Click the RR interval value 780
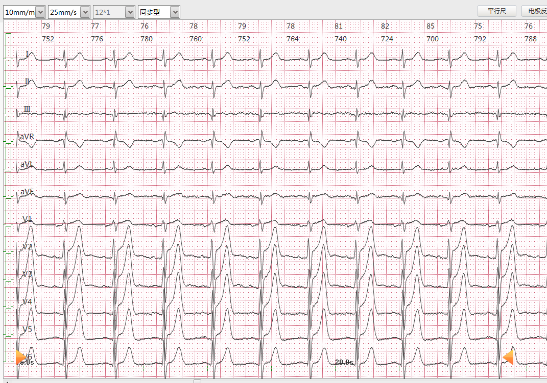Viewport: 547px width, 383px height. pos(147,39)
